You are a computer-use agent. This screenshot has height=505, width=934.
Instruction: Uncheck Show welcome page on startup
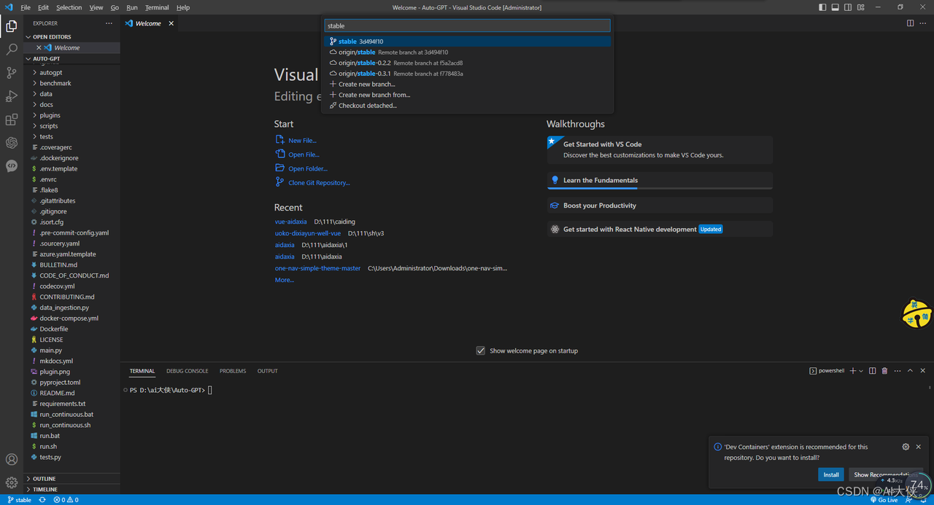coord(481,351)
